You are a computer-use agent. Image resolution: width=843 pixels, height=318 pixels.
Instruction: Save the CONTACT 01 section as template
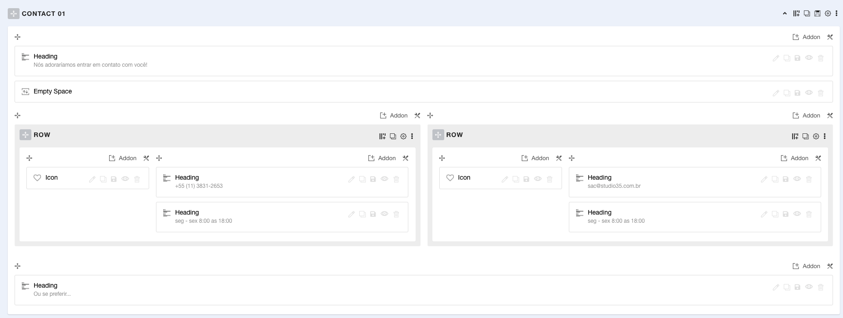(818, 14)
